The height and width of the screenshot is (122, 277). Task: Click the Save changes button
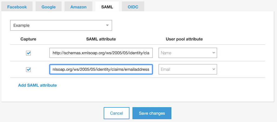pos(152,113)
